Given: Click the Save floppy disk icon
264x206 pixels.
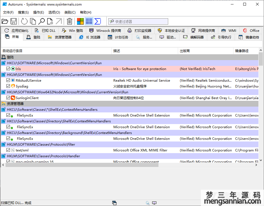Looking at the screenshot, I should tap(14, 21).
